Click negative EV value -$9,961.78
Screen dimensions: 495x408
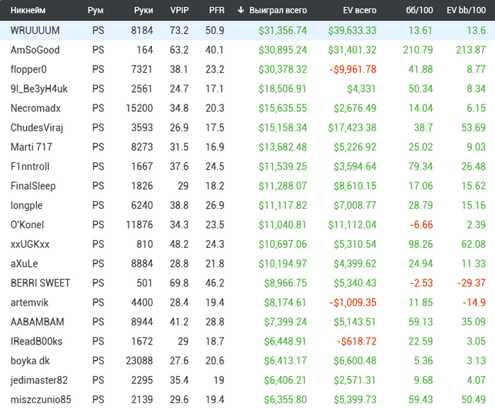353,69
